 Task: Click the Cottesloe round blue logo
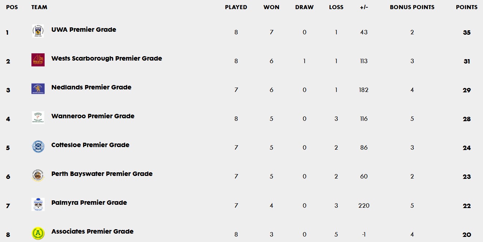point(38,146)
